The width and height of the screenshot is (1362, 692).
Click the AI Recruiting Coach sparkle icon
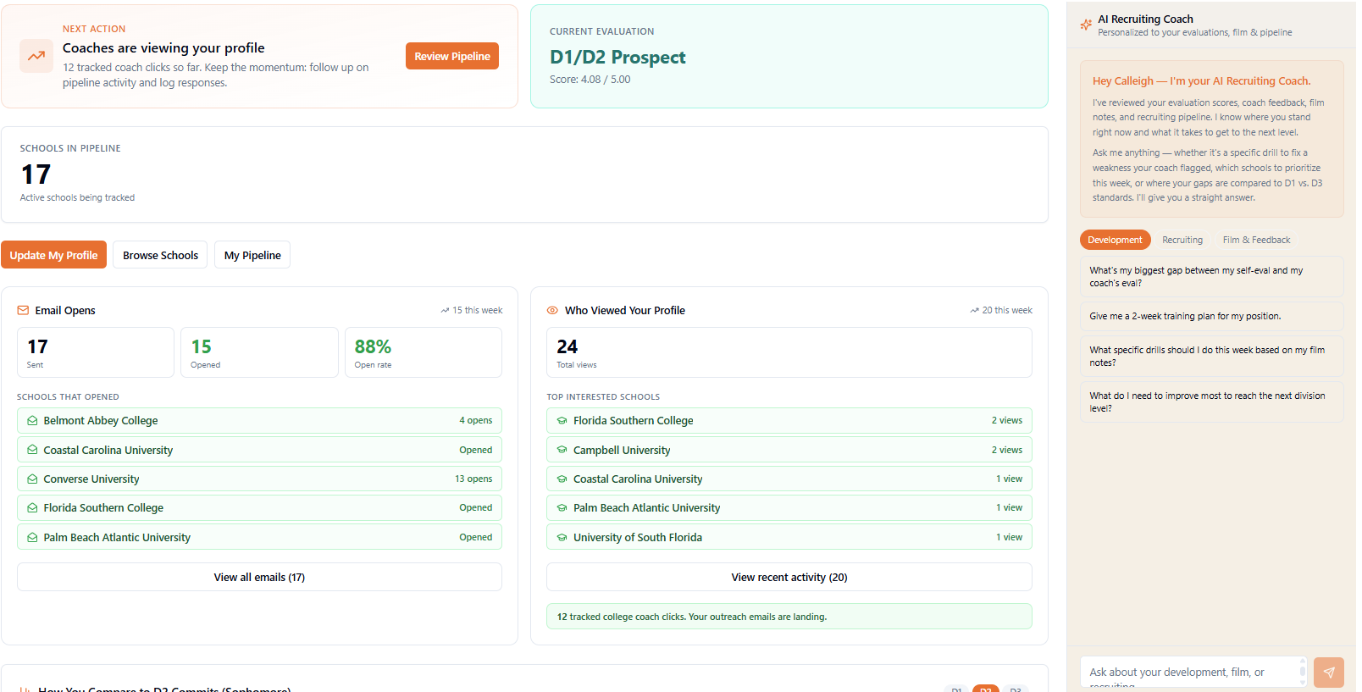pyautogui.click(x=1086, y=25)
